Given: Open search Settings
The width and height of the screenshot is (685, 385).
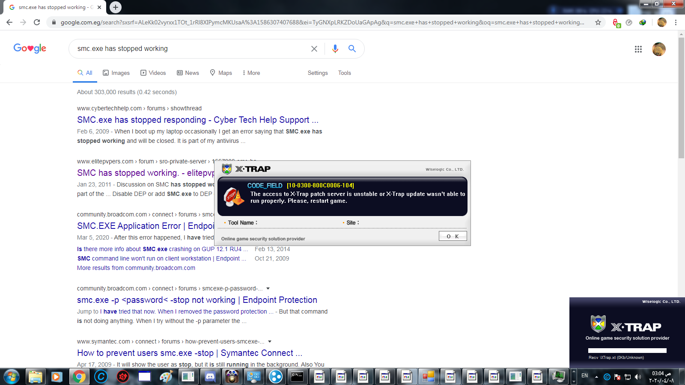Looking at the screenshot, I should click(318, 73).
